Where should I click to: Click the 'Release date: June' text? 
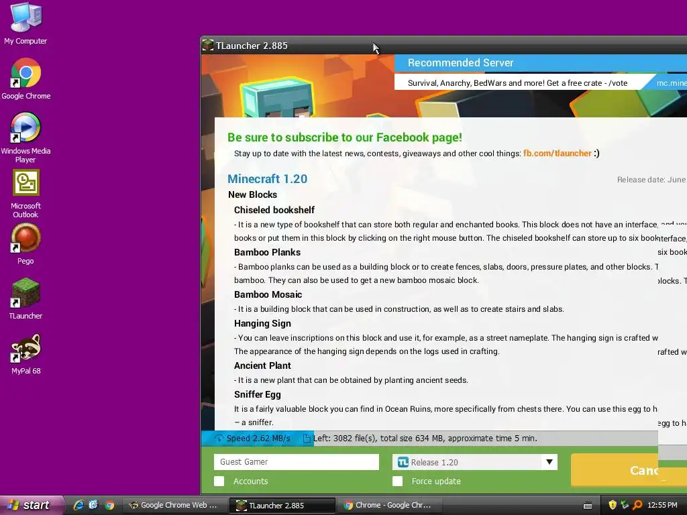point(651,180)
